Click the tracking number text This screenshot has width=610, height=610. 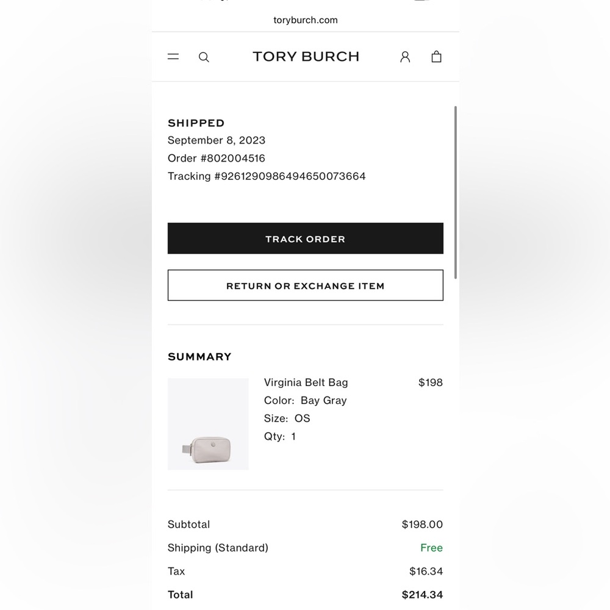point(267,176)
